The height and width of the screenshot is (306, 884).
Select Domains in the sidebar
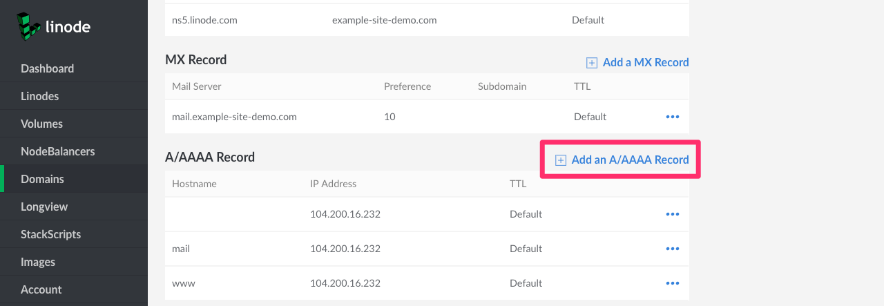[x=42, y=179]
